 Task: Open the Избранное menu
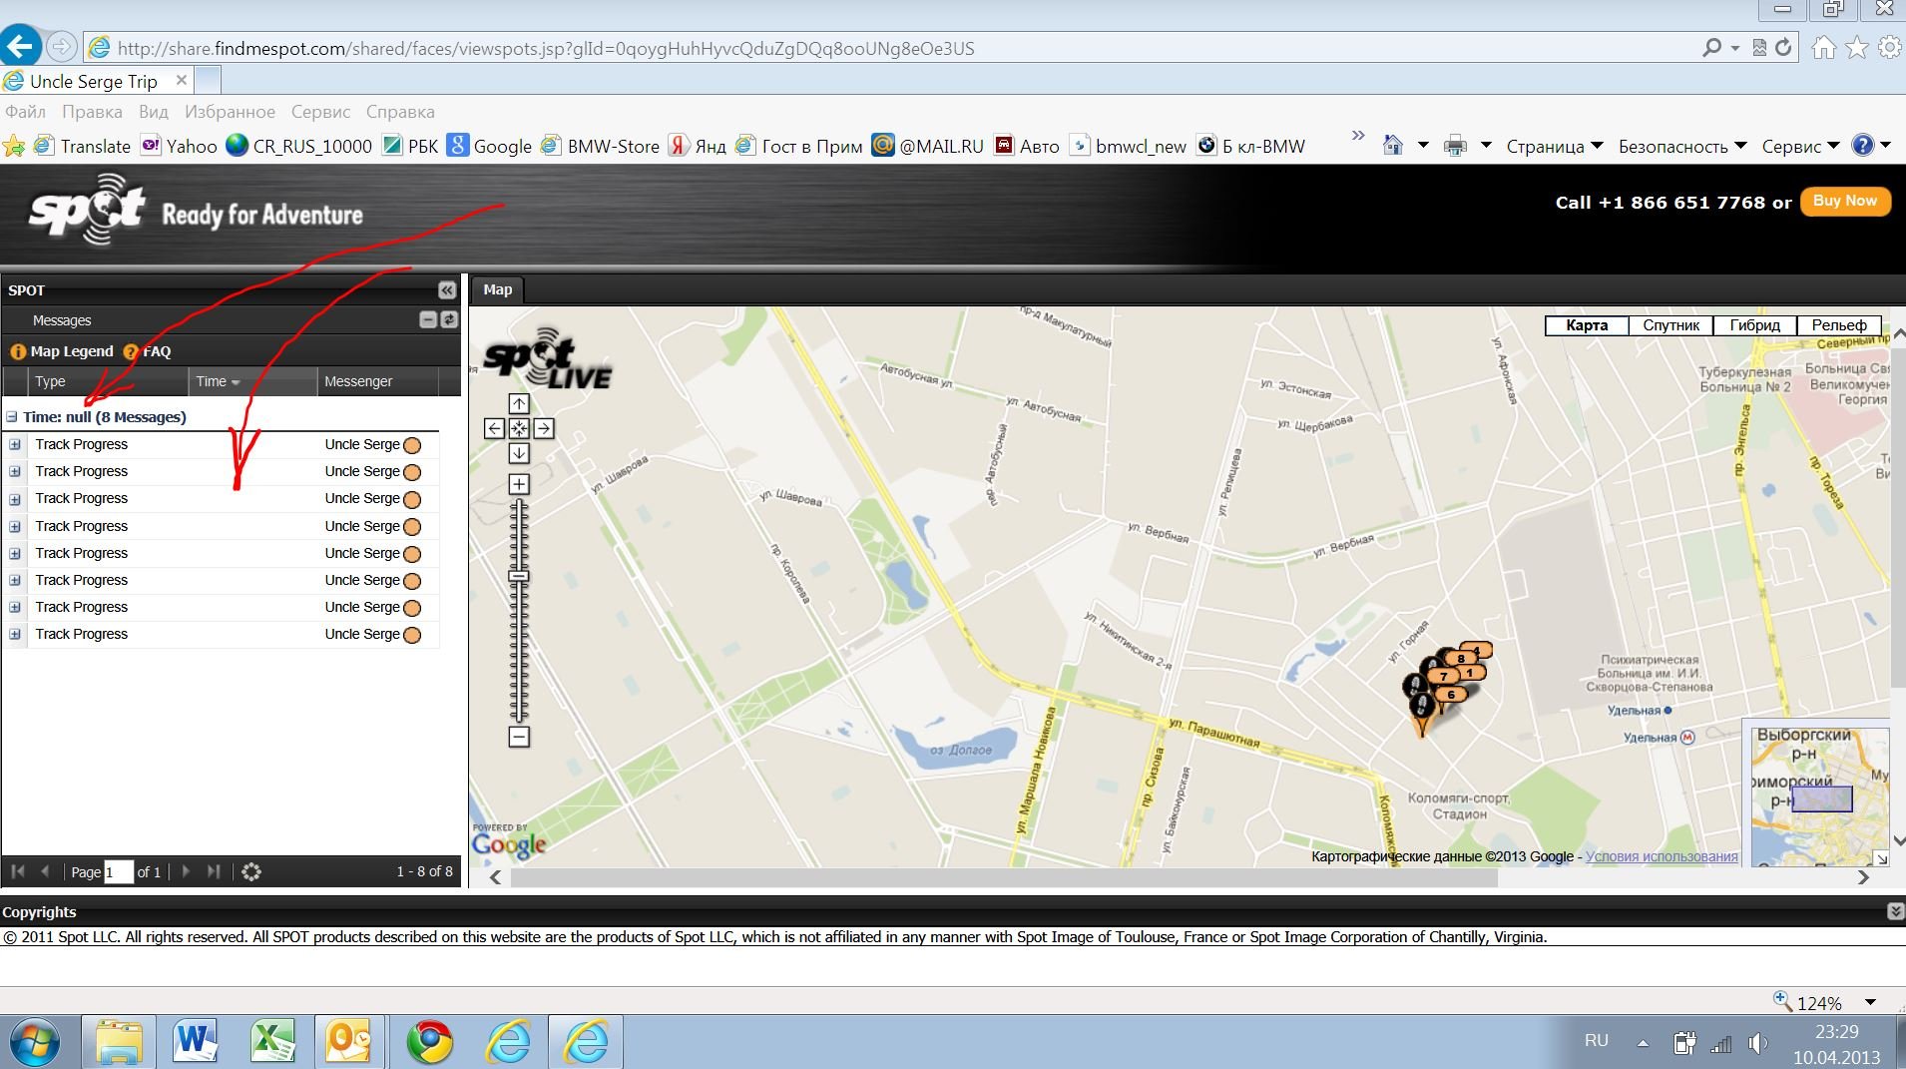[230, 112]
